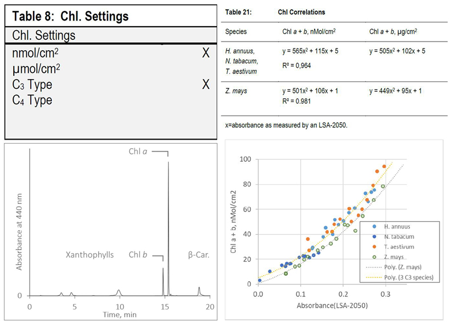Click the Z. mays green circle legend marker
Image resolution: width=456 pixels, height=322 pixels.
(375, 256)
